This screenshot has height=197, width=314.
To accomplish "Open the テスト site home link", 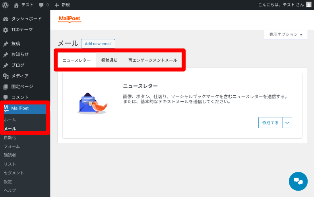I will [23, 5].
